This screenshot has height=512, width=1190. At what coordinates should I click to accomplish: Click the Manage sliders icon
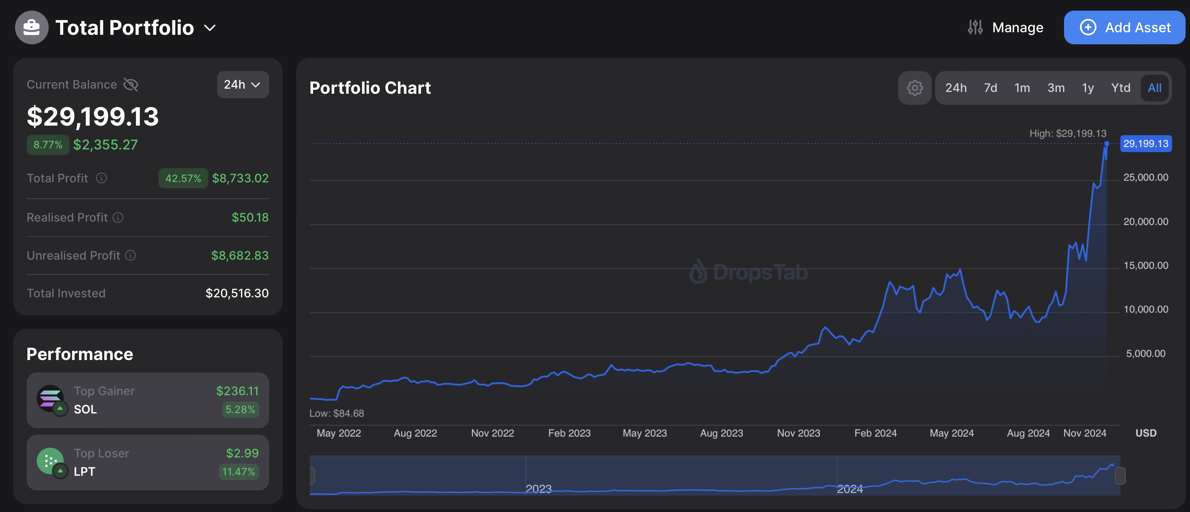(x=975, y=28)
